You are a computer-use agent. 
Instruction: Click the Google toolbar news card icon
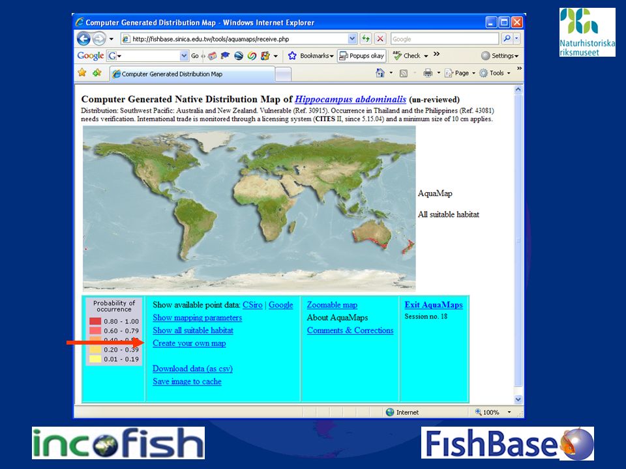coord(213,56)
